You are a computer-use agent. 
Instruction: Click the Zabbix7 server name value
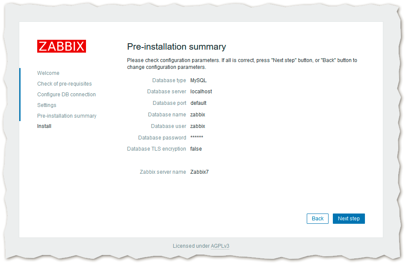(199, 172)
